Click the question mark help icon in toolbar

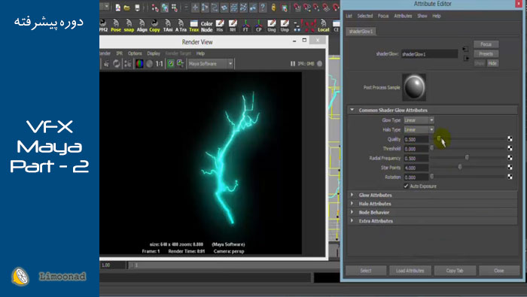coord(263,8)
